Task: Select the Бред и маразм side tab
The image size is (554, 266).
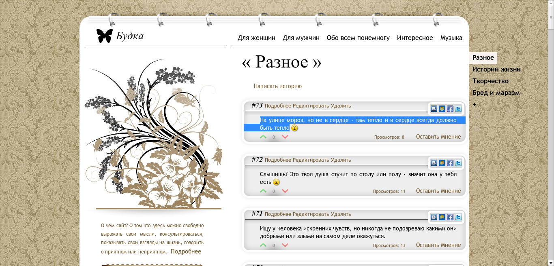Action: coord(496,93)
